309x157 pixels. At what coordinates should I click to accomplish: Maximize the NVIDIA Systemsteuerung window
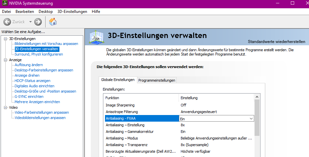point(292,3)
